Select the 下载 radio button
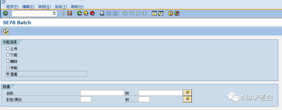Image resolution: width=282 pixels, height=110 pixels. (8, 55)
